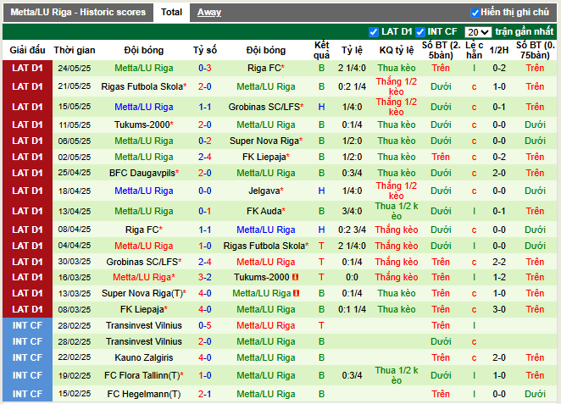
Task: Click the 1/2H column header
Action: [499, 50]
